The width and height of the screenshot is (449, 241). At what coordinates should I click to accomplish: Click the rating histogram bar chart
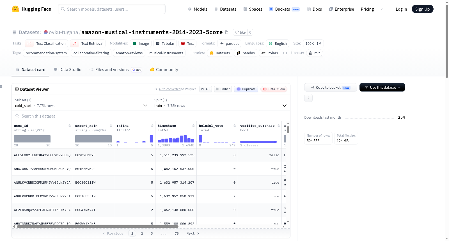coord(135,139)
